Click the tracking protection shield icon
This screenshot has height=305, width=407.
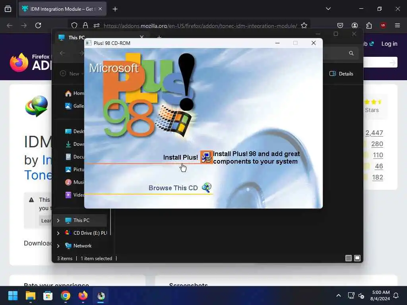[x=74, y=25]
